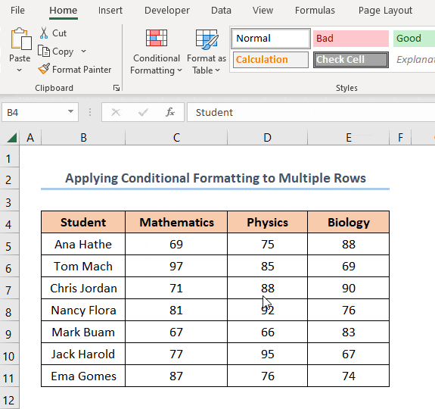Click the Insert Function fx icon
This screenshot has width=435, height=409.
click(x=170, y=112)
